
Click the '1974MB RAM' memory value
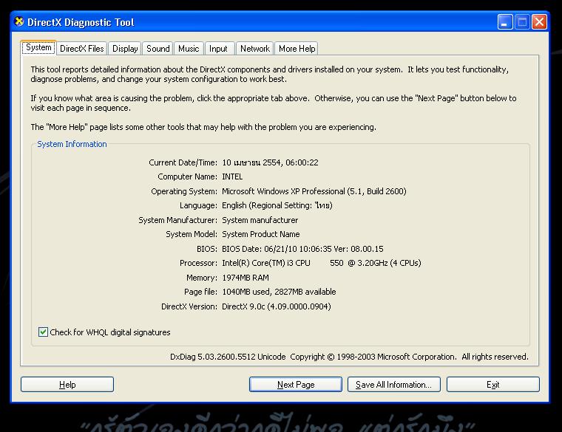[246, 278]
